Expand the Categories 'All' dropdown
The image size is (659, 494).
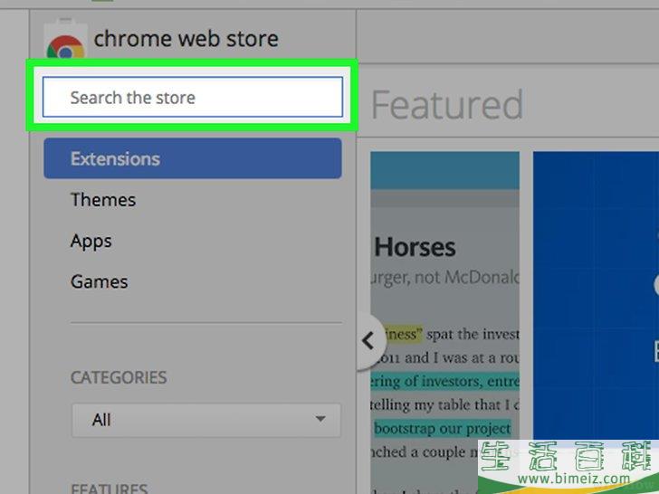tap(206, 420)
